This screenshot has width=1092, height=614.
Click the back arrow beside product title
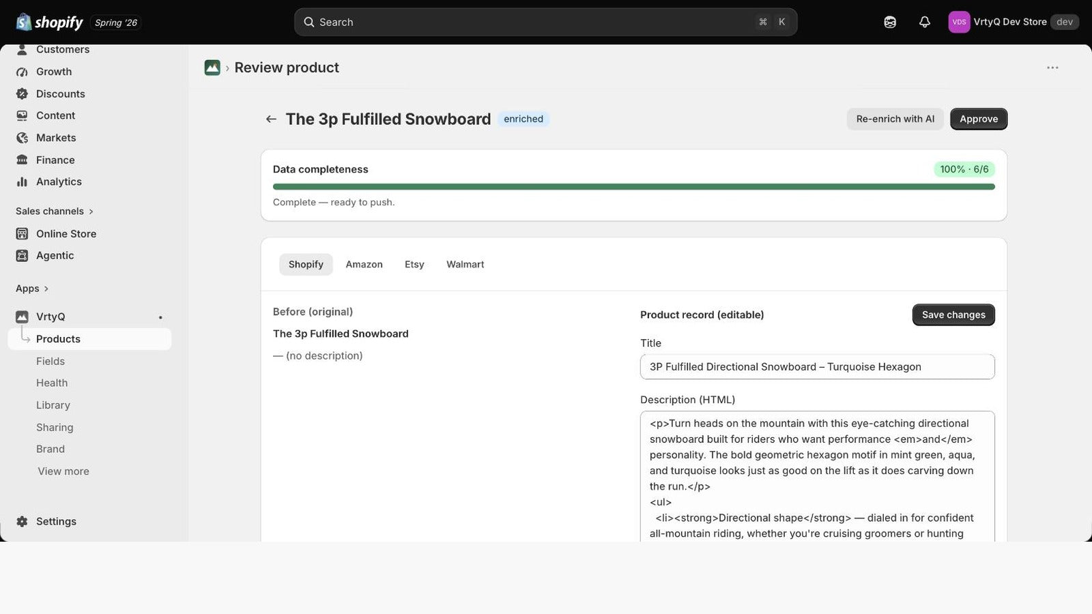(271, 119)
